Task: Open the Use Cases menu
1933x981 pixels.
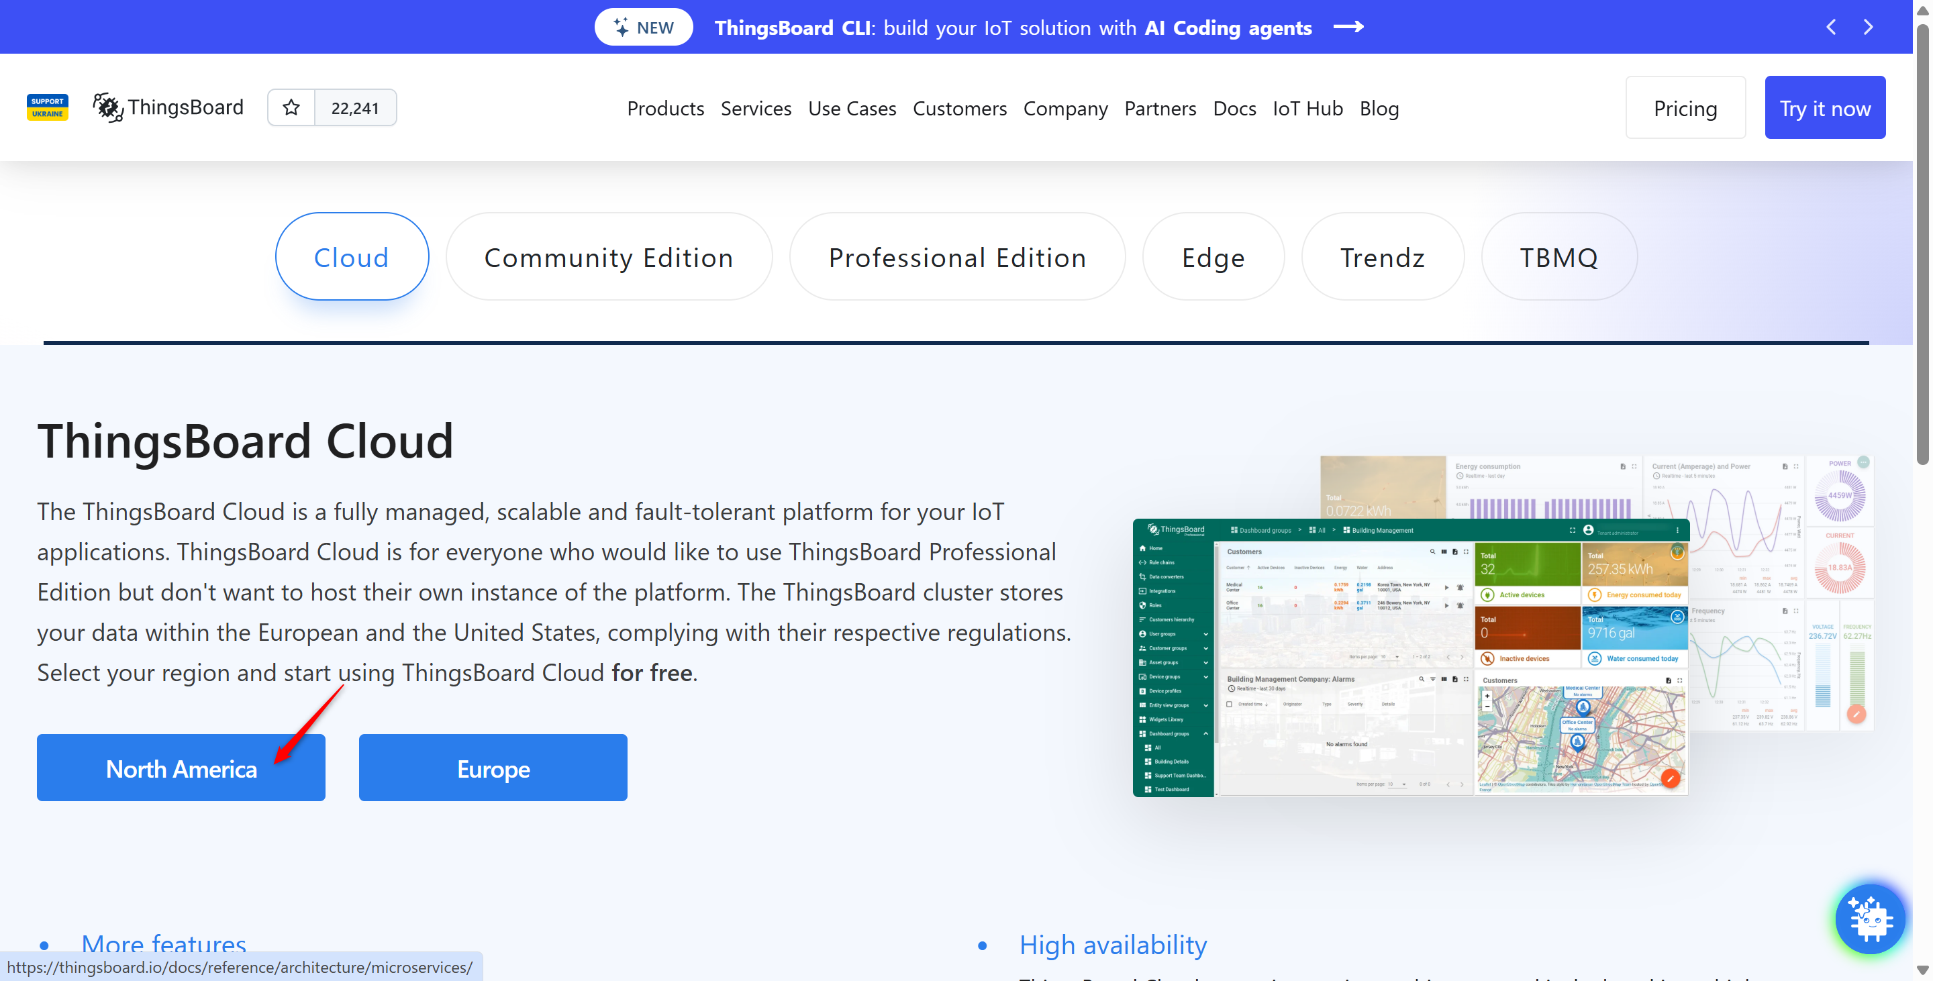Action: point(852,108)
